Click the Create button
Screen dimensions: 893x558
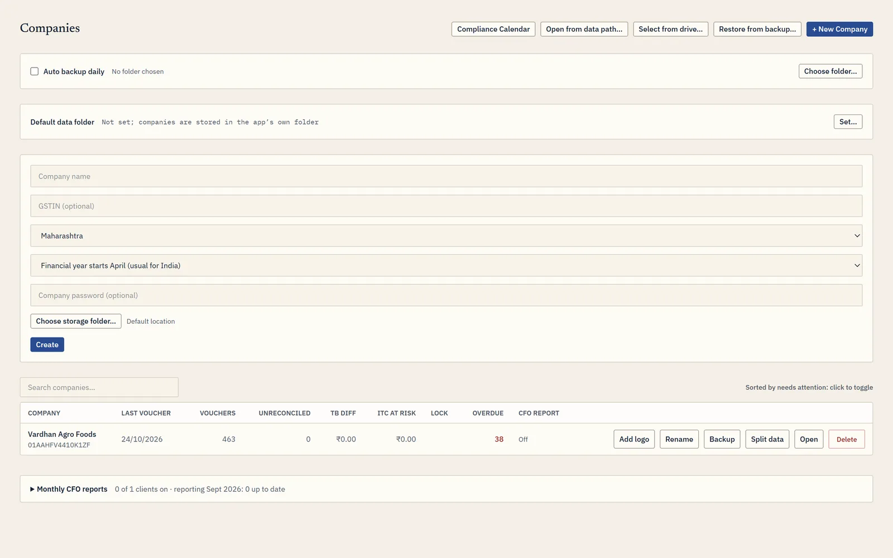[x=47, y=345]
